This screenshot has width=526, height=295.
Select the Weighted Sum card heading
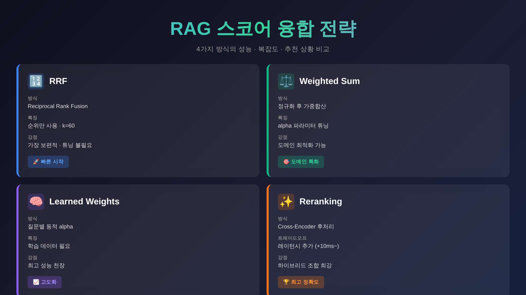(330, 81)
